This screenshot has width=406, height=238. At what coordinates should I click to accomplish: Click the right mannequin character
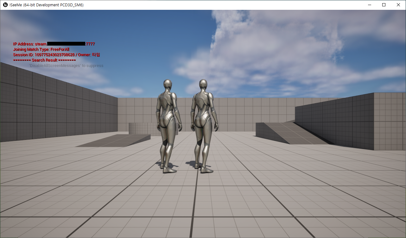click(x=204, y=126)
